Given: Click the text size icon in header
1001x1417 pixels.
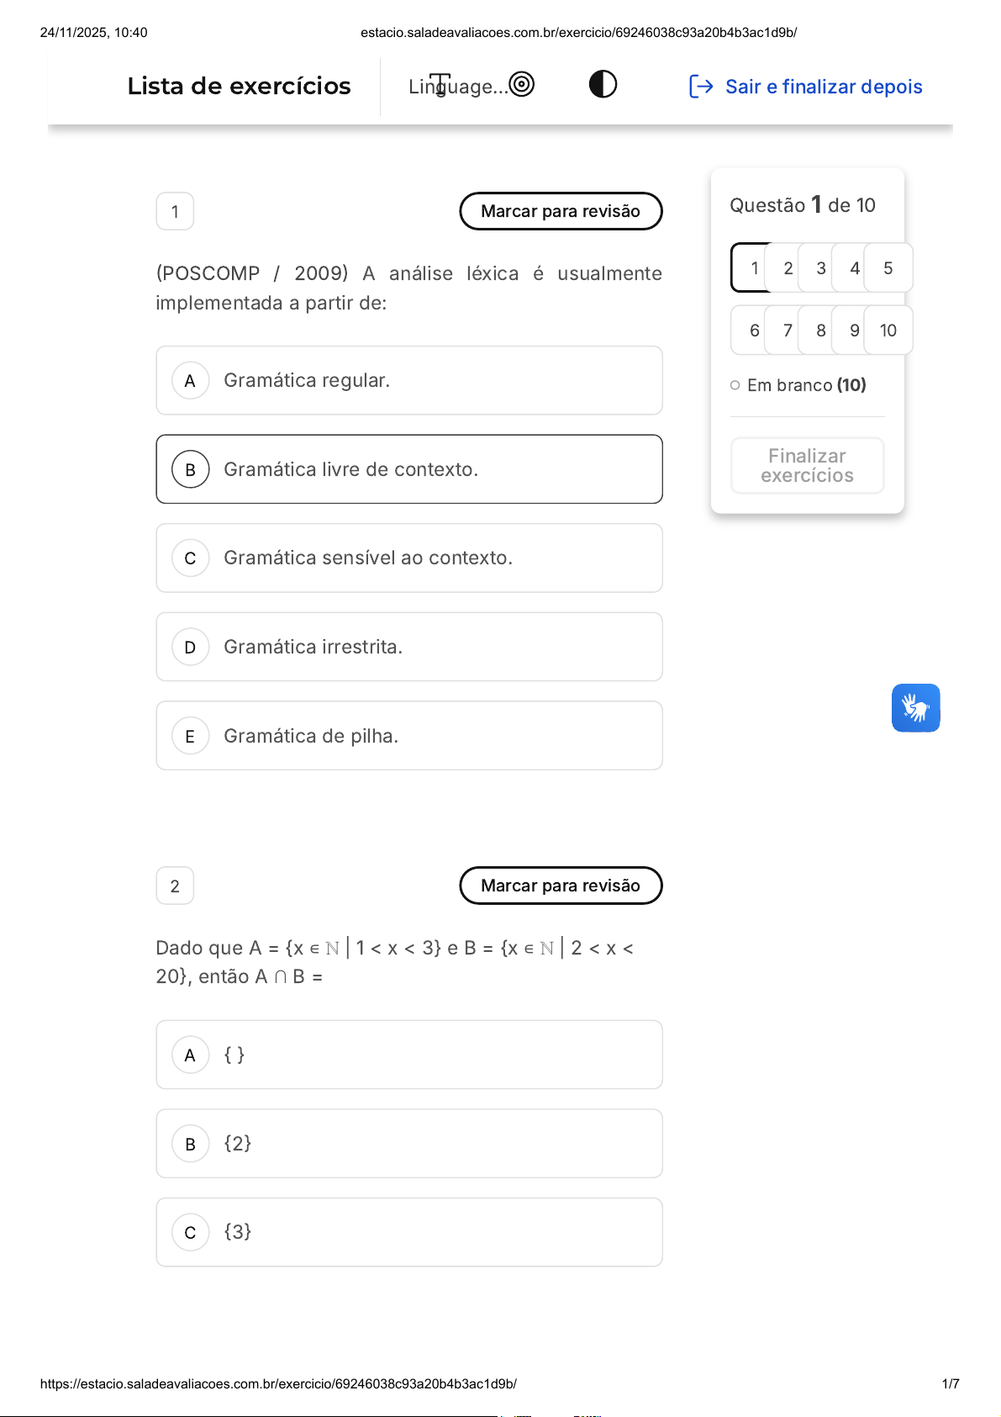Looking at the screenshot, I should tap(440, 84).
